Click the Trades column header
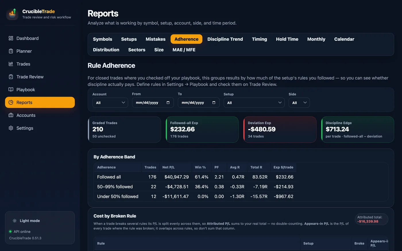Viewport: 402px width, 251px height. pos(150,167)
